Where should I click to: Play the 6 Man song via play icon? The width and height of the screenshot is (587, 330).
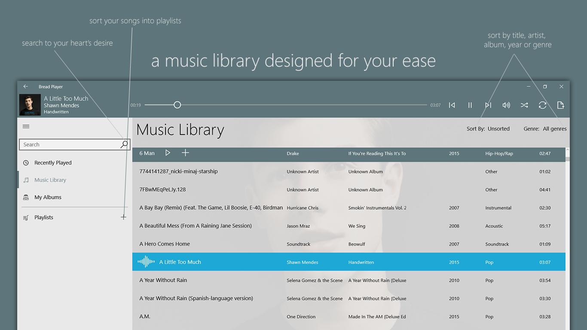[168, 153]
